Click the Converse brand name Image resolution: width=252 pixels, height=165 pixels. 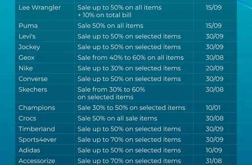coord(33,79)
